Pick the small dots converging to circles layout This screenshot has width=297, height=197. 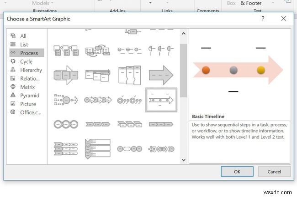tap(161, 149)
